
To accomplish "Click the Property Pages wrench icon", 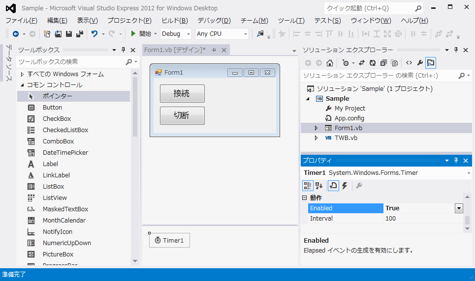I will point(359,186).
